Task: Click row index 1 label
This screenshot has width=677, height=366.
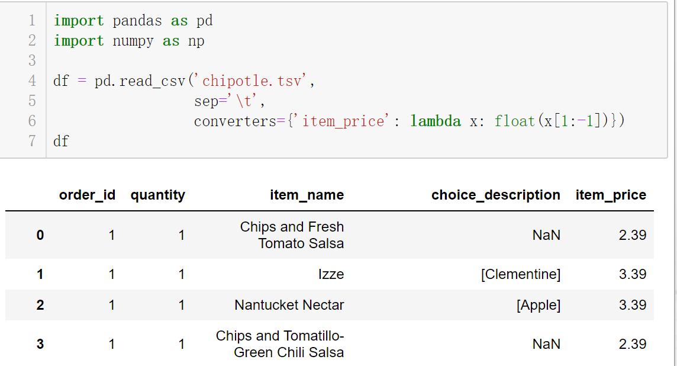Action: pyautogui.click(x=40, y=274)
